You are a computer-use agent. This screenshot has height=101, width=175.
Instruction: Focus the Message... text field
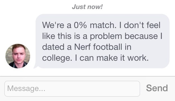coord(72,89)
